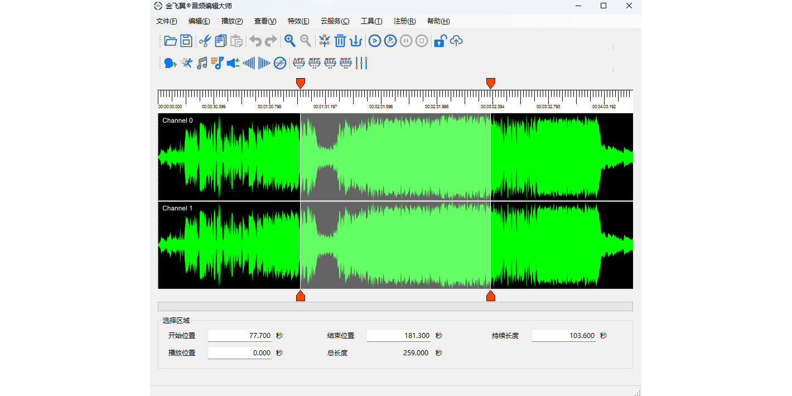Click the horizontal scrollbar below the waveform
This screenshot has height=396, width=792.
point(395,306)
